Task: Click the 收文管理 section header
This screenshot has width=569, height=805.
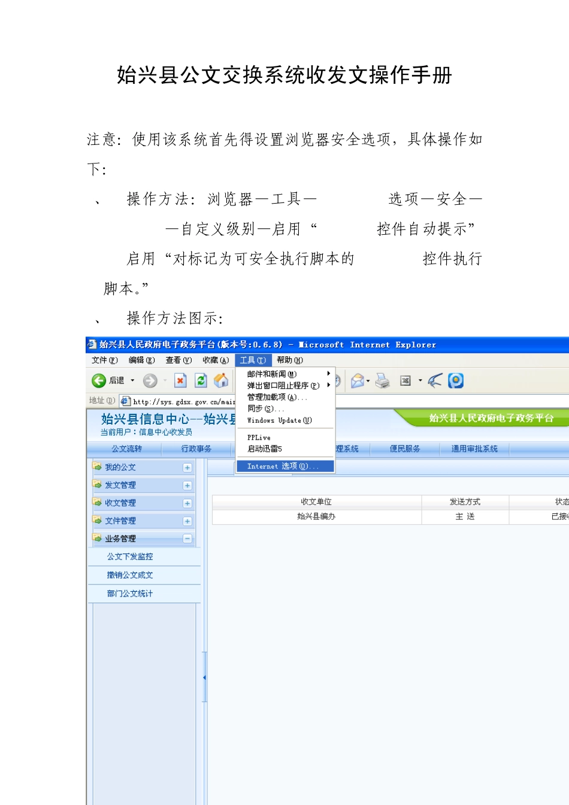Action: pyautogui.click(x=143, y=503)
